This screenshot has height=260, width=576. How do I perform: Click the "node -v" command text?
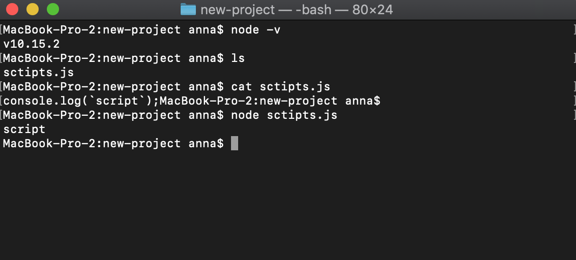click(x=255, y=30)
